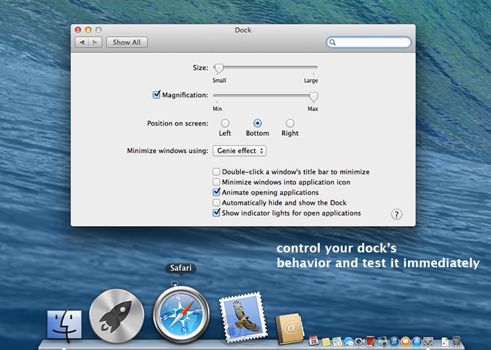
Task: Disable the Magnification checkbox
Action: point(156,94)
